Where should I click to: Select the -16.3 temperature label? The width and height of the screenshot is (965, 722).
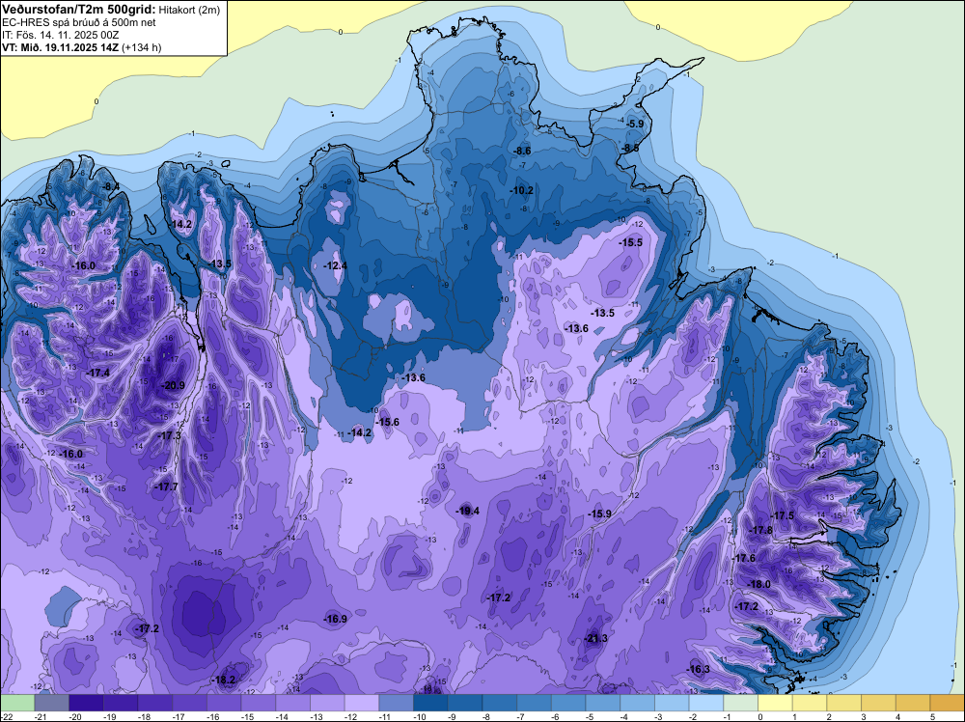pyautogui.click(x=698, y=670)
